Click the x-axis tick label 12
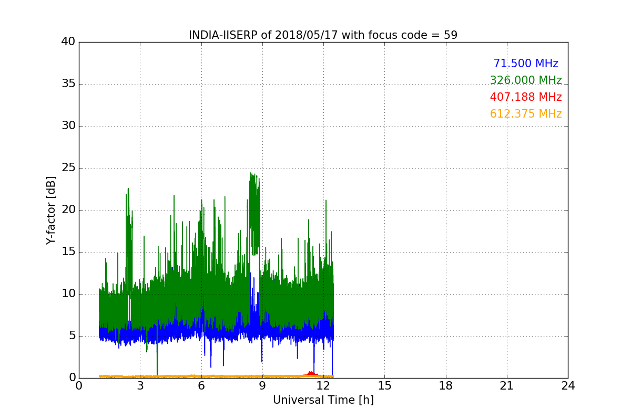This screenshot has height=420, width=631. pyautogui.click(x=323, y=385)
